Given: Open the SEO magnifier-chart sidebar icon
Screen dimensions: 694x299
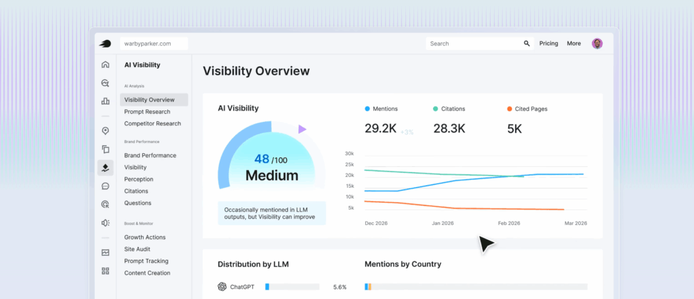Looking at the screenshot, I should (105, 83).
